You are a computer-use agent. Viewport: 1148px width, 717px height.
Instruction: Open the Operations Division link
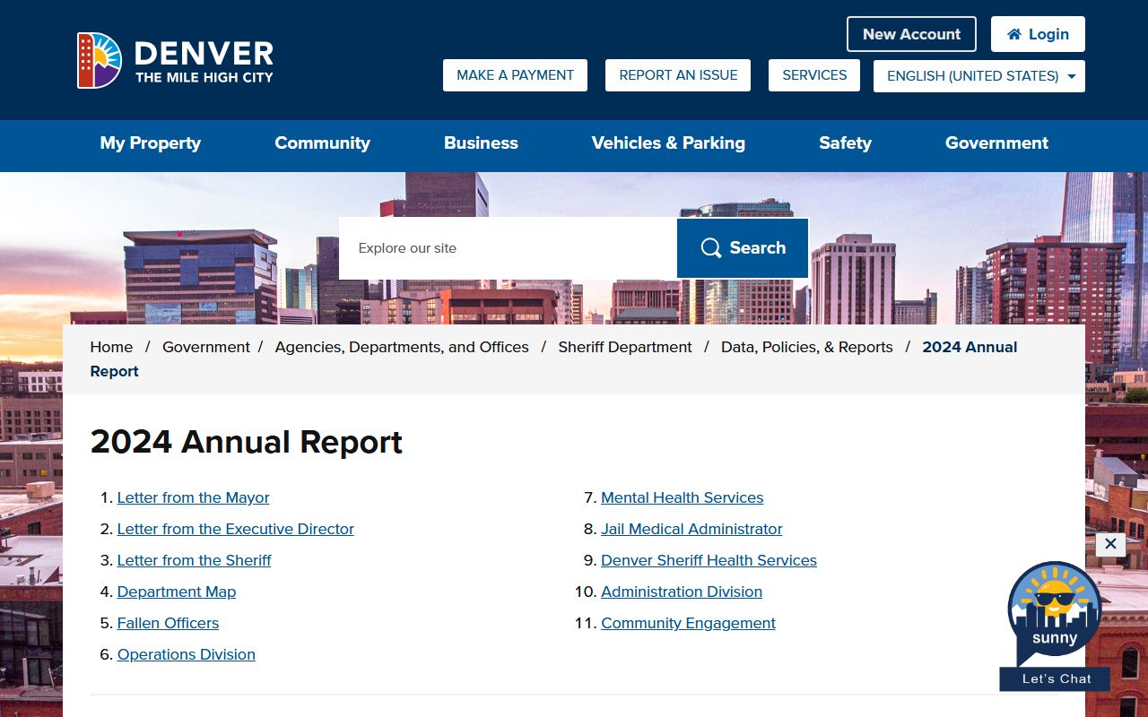tap(186, 654)
